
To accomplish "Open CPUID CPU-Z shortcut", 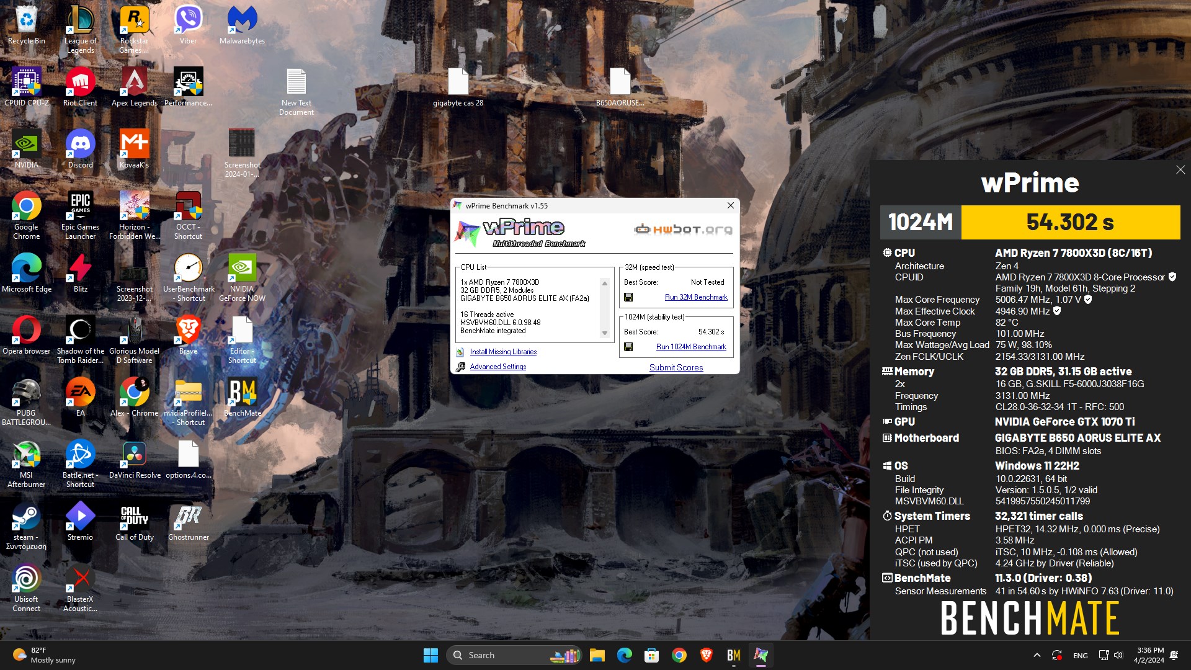I will (x=27, y=87).
